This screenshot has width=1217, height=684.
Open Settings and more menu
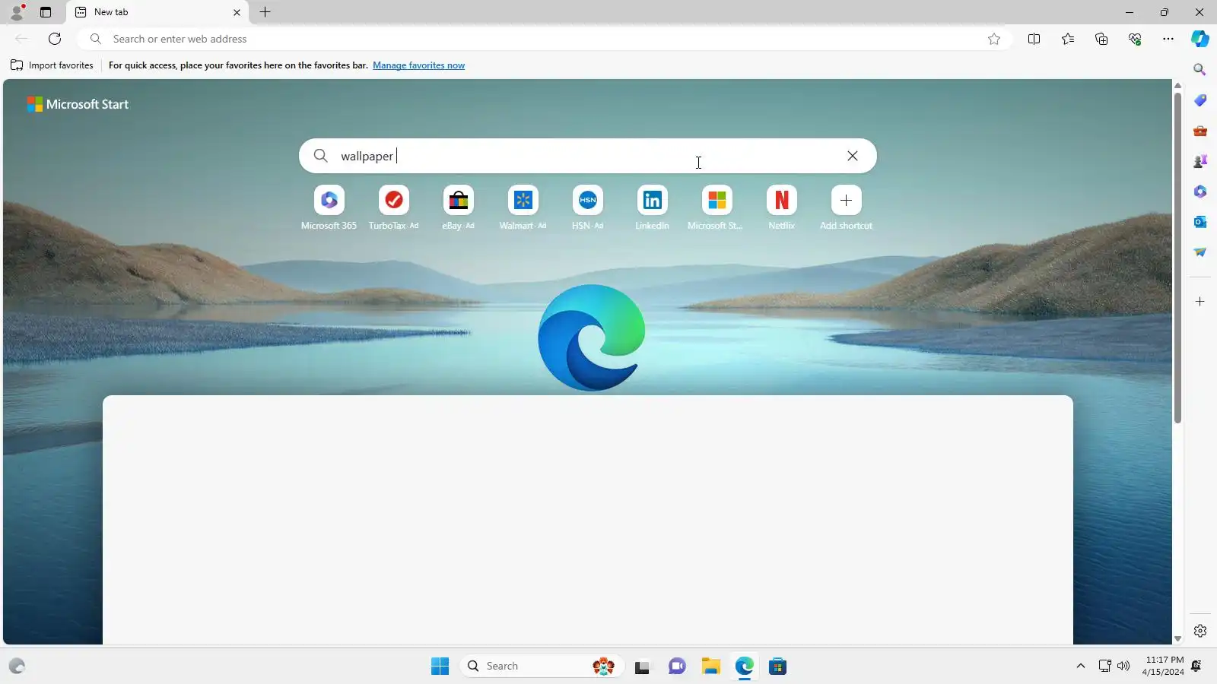click(x=1168, y=39)
